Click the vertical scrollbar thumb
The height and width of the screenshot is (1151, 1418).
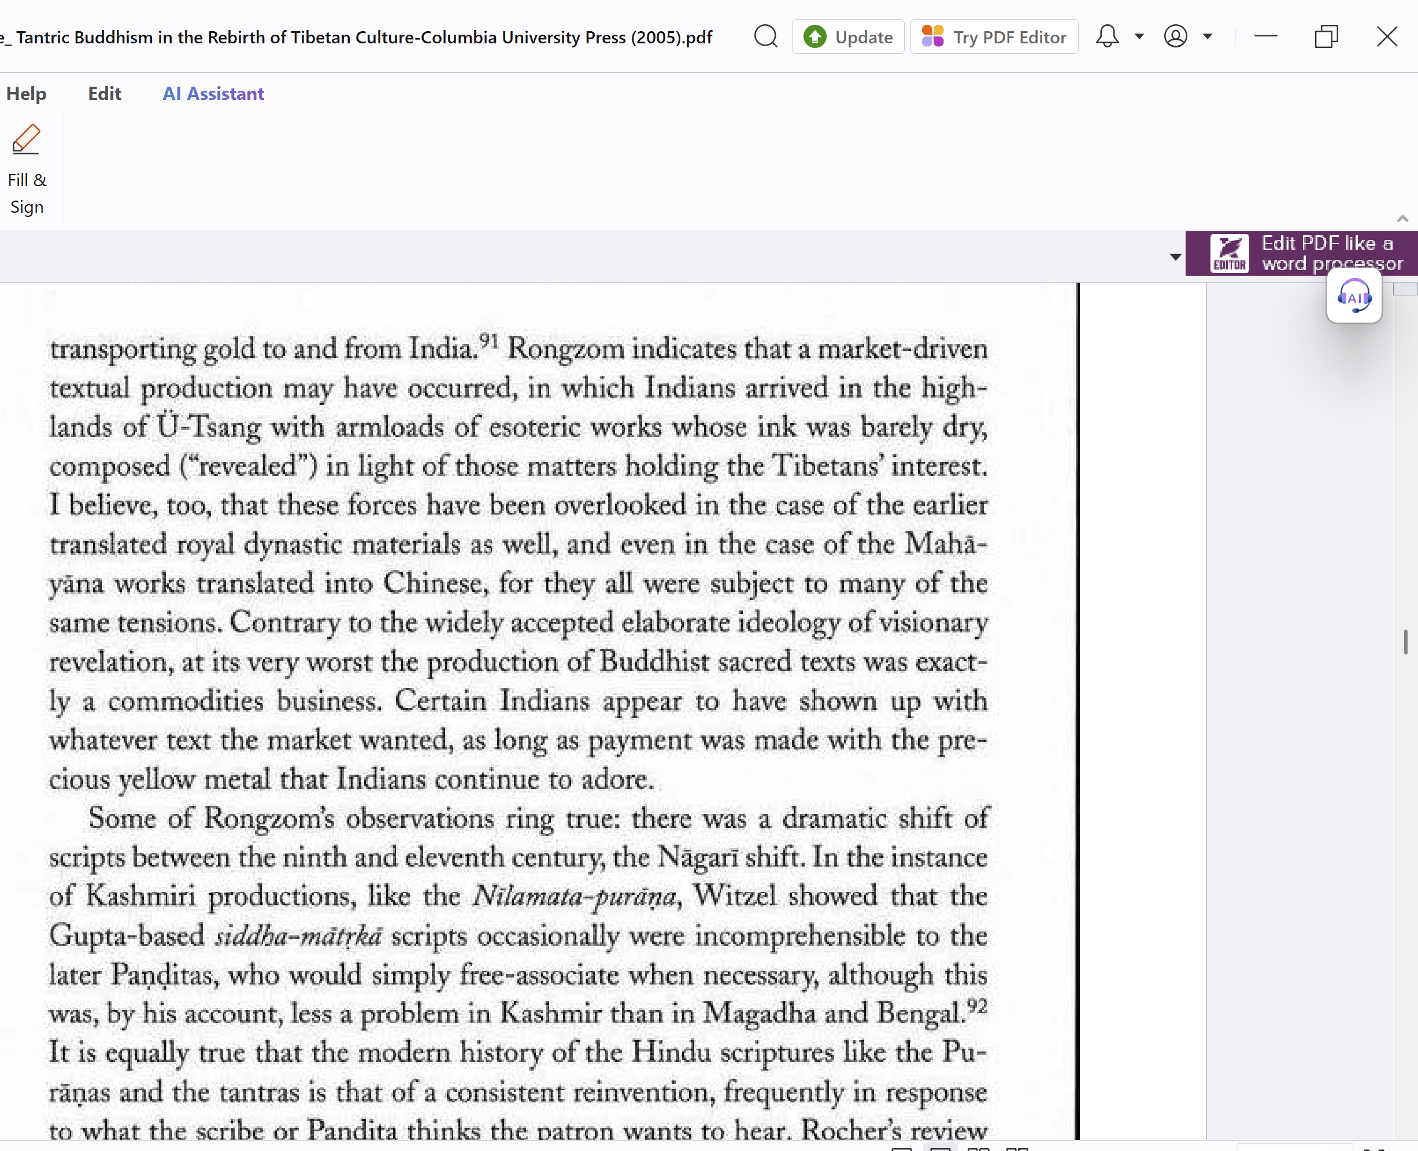[x=1405, y=641]
